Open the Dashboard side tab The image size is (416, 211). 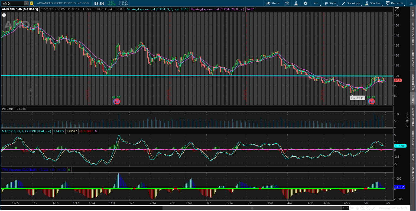point(412,139)
